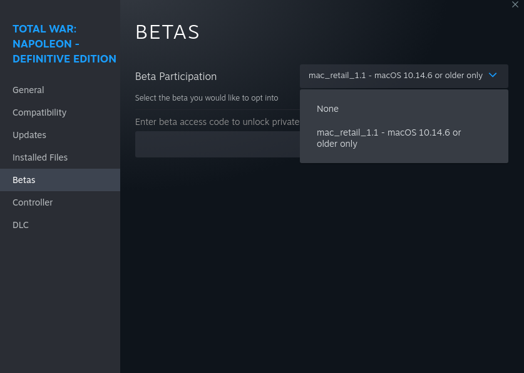This screenshot has width=524, height=373.
Task: Focus the beta access code input field
Action: [217, 144]
